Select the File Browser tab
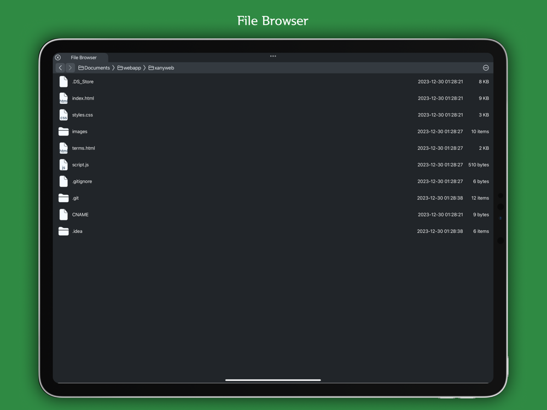The image size is (547, 410). point(84,57)
